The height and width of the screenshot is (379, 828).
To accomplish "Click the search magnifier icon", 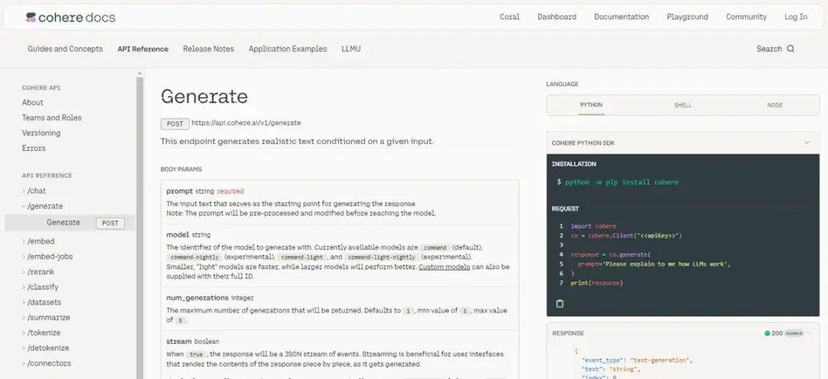I will pyautogui.click(x=790, y=49).
